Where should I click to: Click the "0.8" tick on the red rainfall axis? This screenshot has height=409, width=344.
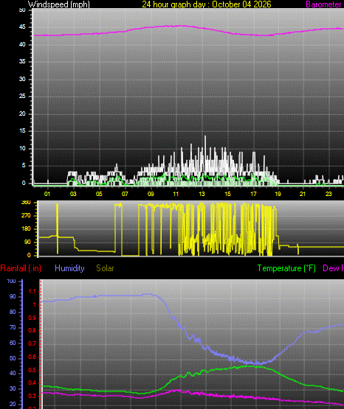tap(32, 331)
